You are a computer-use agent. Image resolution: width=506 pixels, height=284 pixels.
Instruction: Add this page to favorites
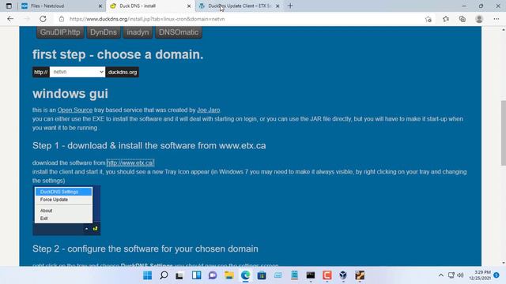(429, 19)
